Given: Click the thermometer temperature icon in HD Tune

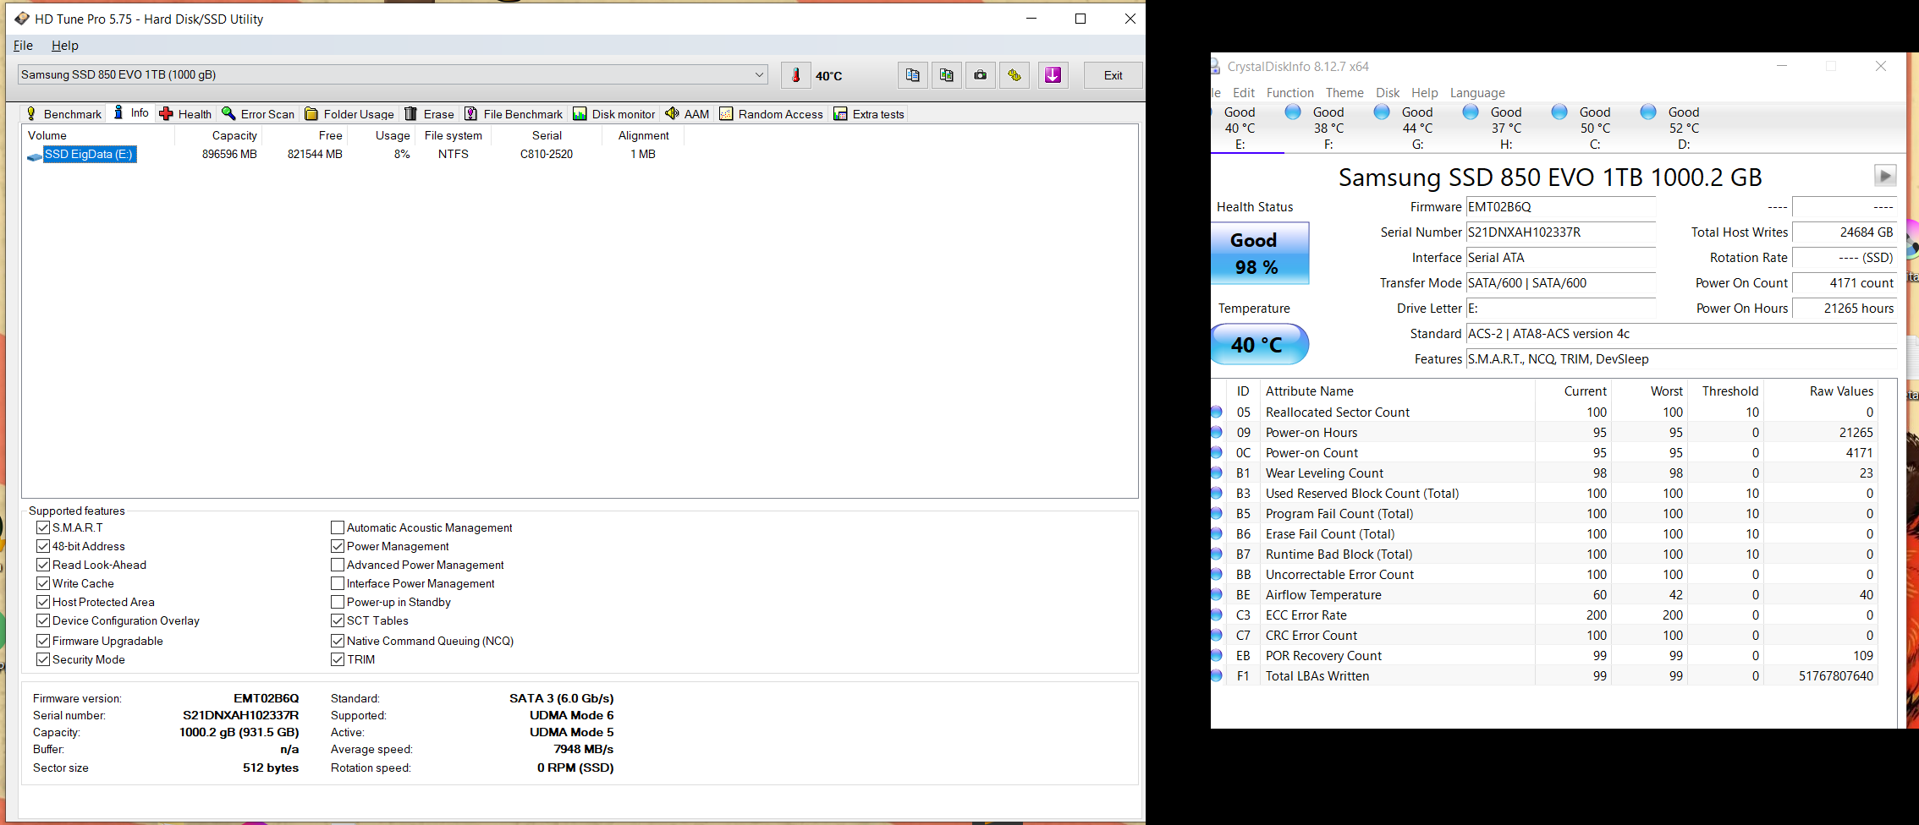Looking at the screenshot, I should tap(795, 75).
